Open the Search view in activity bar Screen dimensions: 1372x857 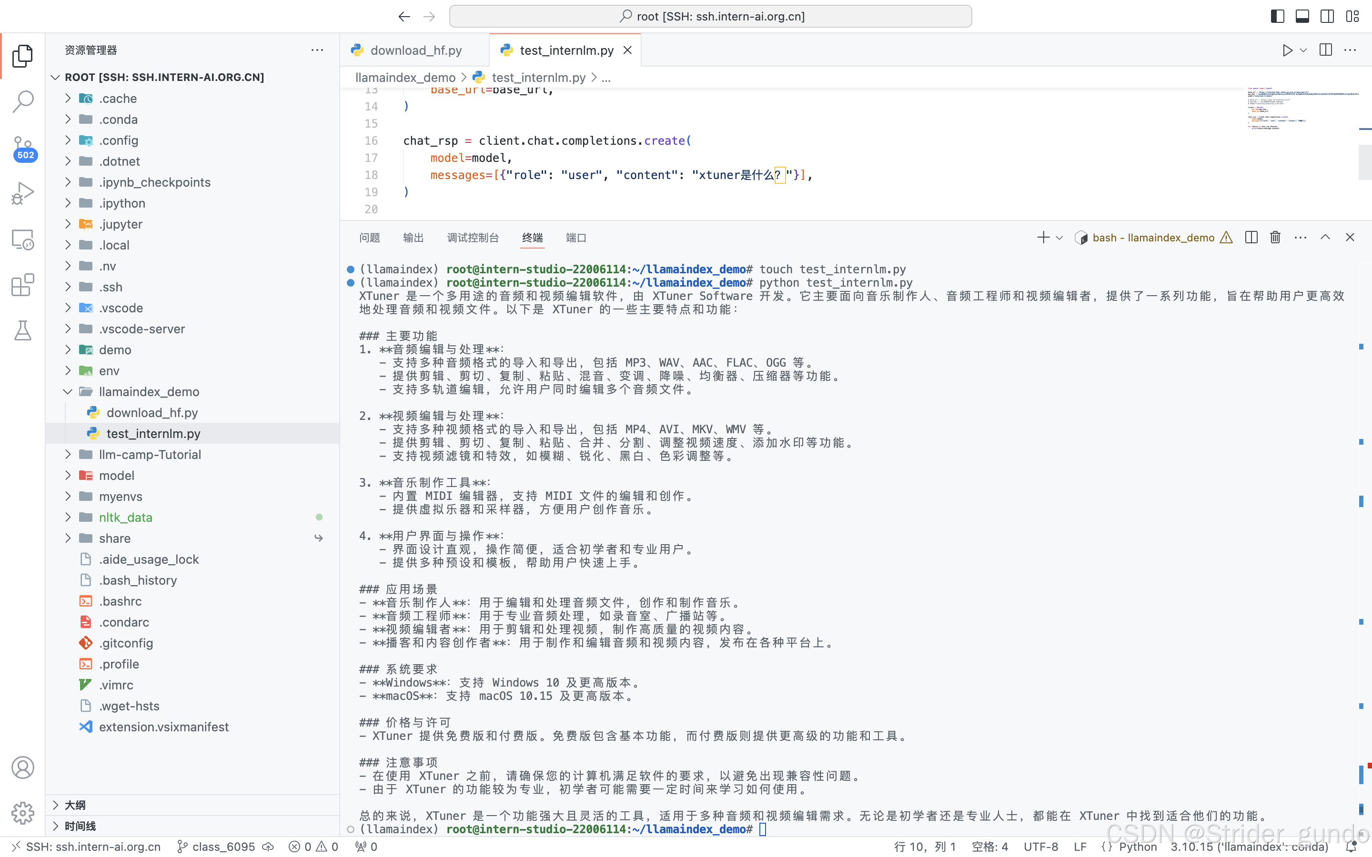click(x=23, y=101)
